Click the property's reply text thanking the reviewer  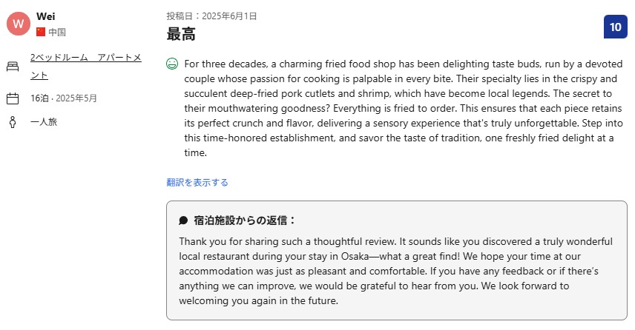(x=395, y=271)
